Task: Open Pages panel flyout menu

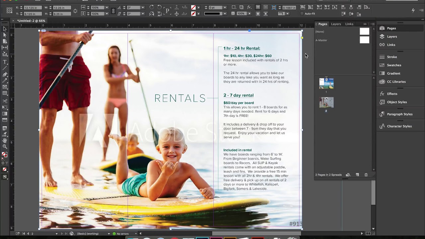Action: pyautogui.click(x=373, y=24)
